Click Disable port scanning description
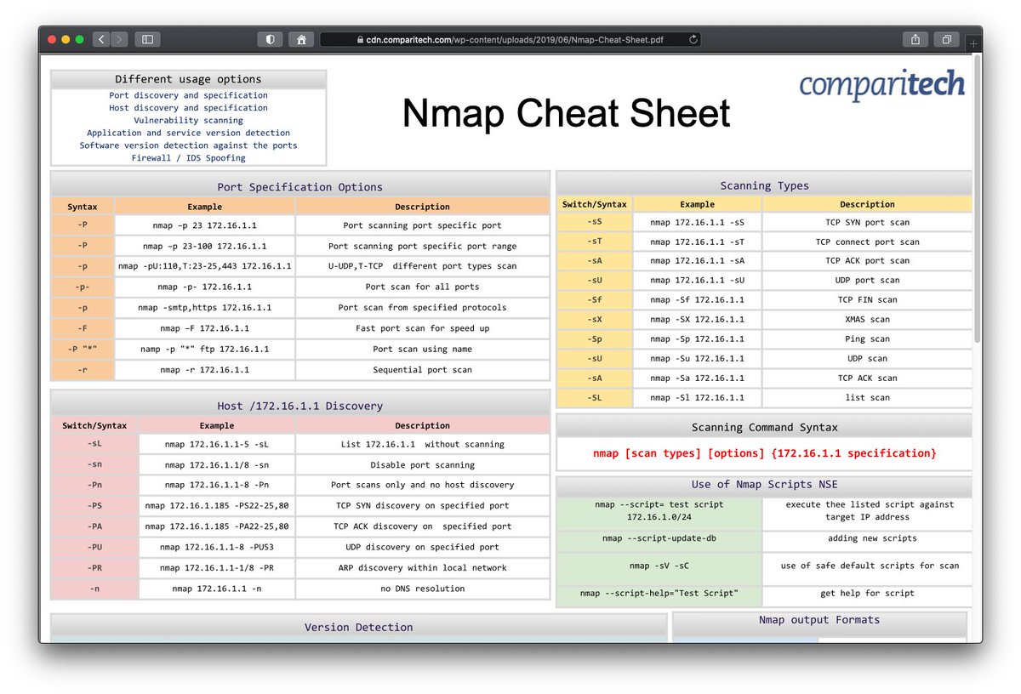Image resolution: width=1021 pixels, height=694 pixels. pyautogui.click(x=422, y=465)
